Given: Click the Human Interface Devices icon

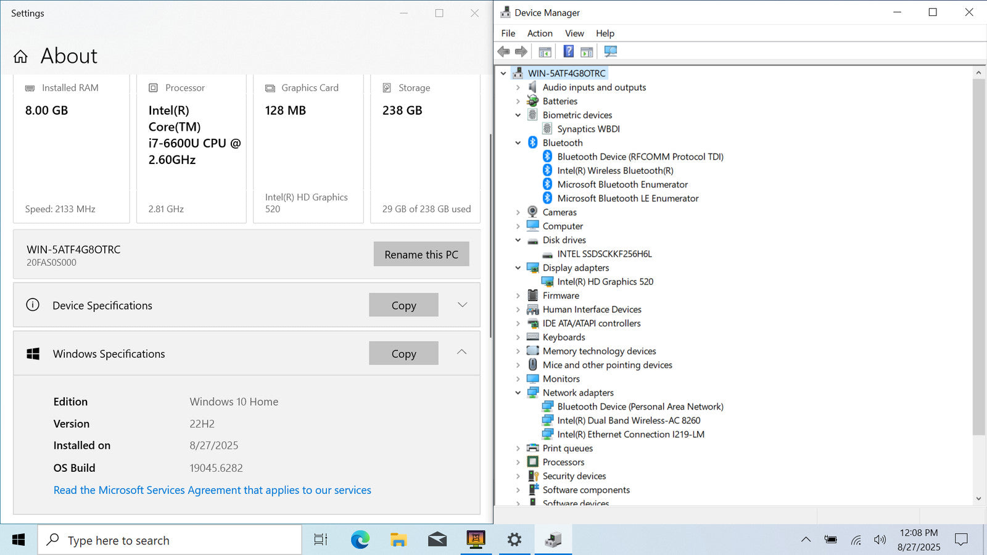Looking at the screenshot, I should pyautogui.click(x=533, y=310).
